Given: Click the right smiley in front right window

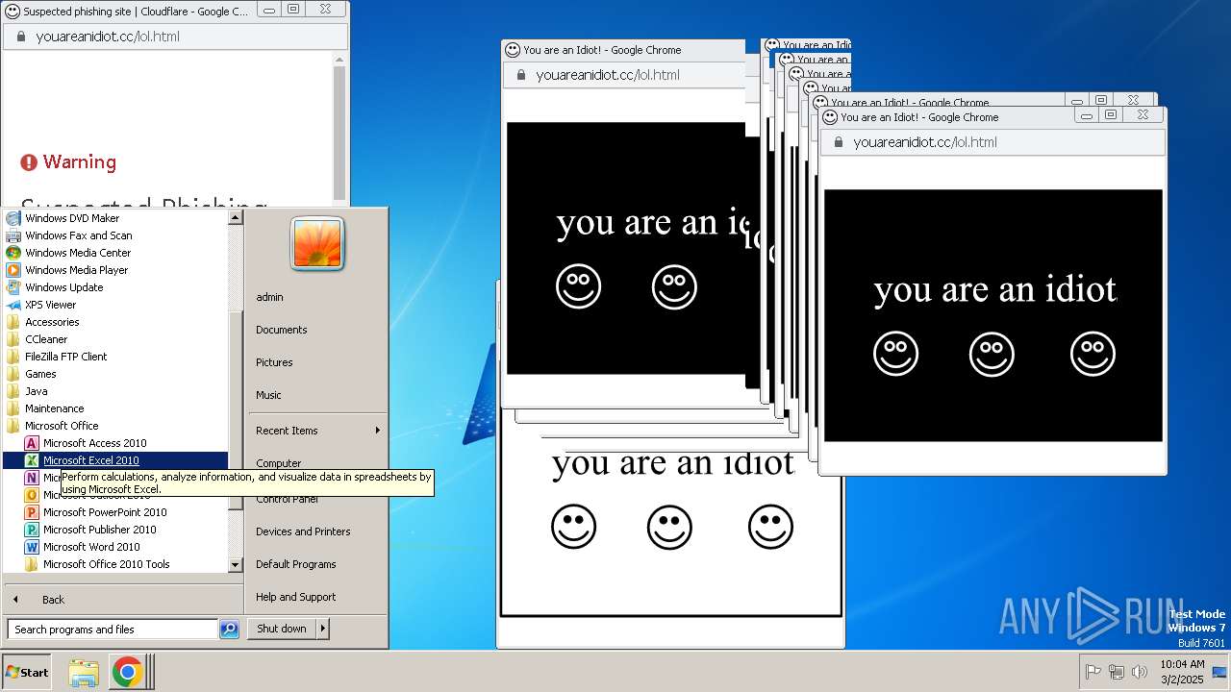Looking at the screenshot, I should click(1093, 354).
